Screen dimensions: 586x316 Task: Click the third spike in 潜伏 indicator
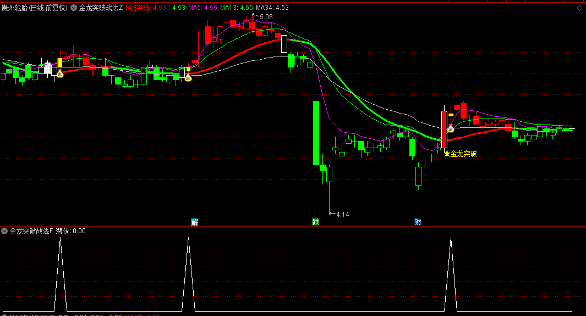click(451, 275)
